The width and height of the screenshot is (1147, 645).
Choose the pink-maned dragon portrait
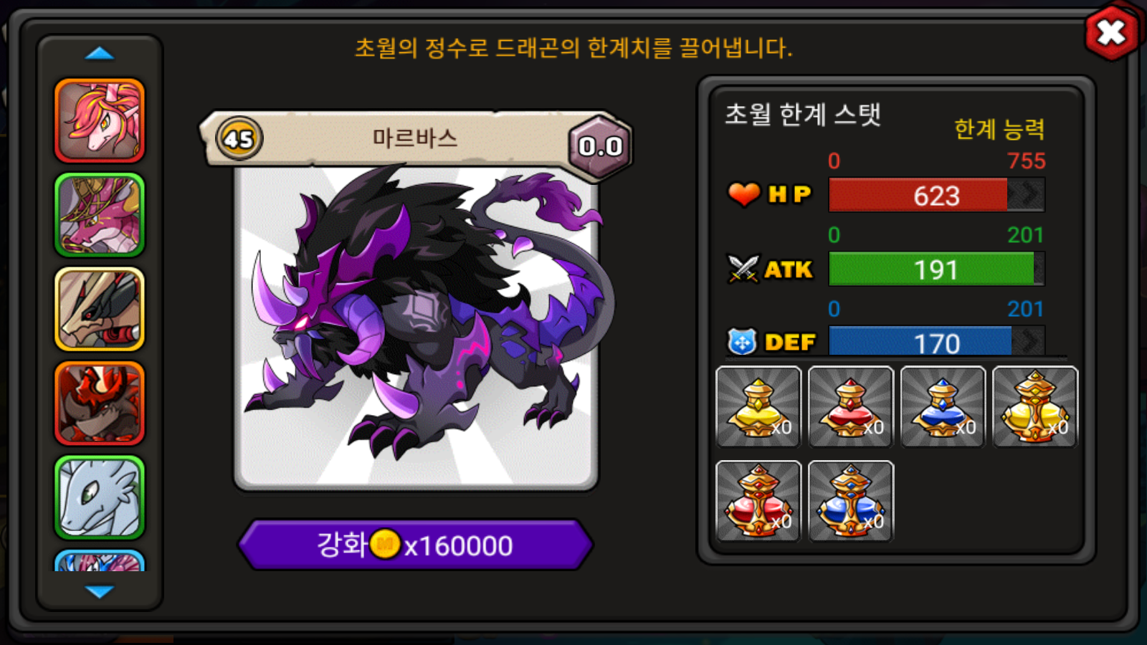click(x=100, y=120)
